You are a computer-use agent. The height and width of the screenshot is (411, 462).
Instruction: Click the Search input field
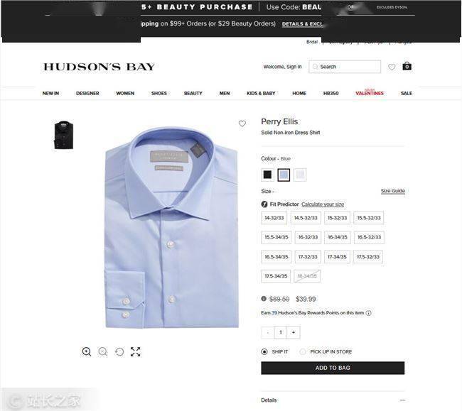tap(345, 67)
